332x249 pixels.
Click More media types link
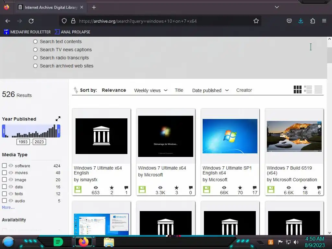[x=8, y=207]
